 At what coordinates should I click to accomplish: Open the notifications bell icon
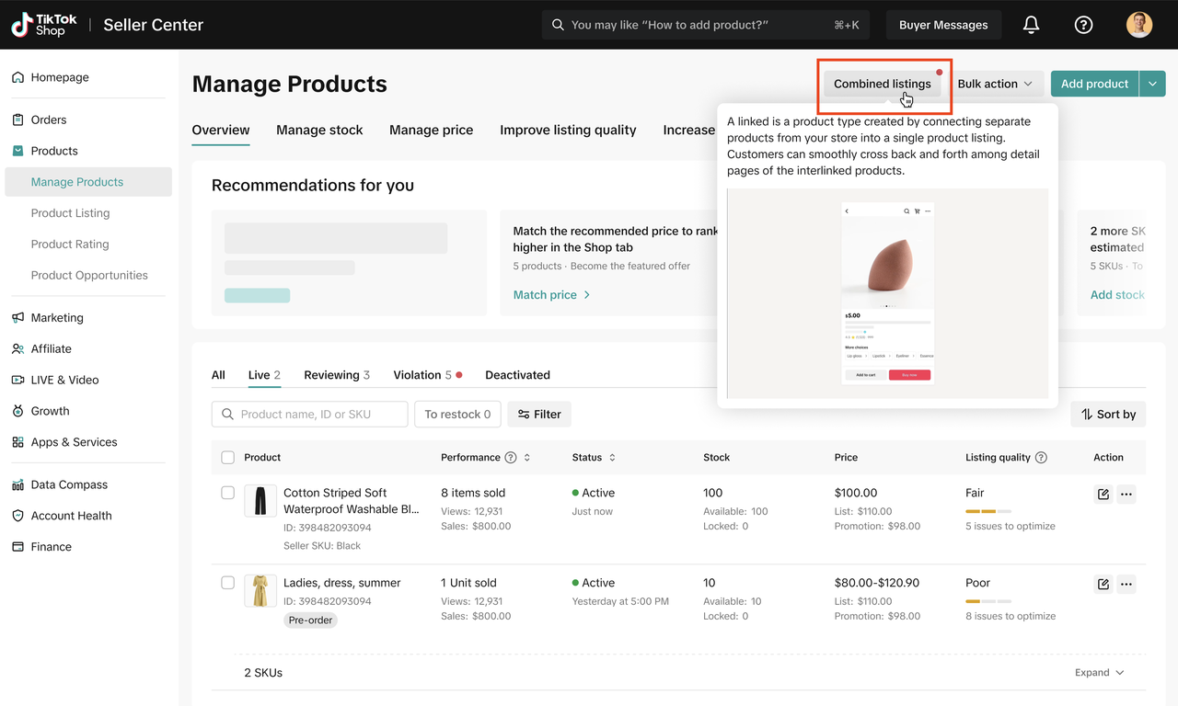pos(1031,25)
